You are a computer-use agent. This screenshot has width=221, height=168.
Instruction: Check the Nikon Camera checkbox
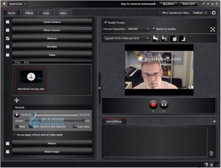click(x=8, y=30)
